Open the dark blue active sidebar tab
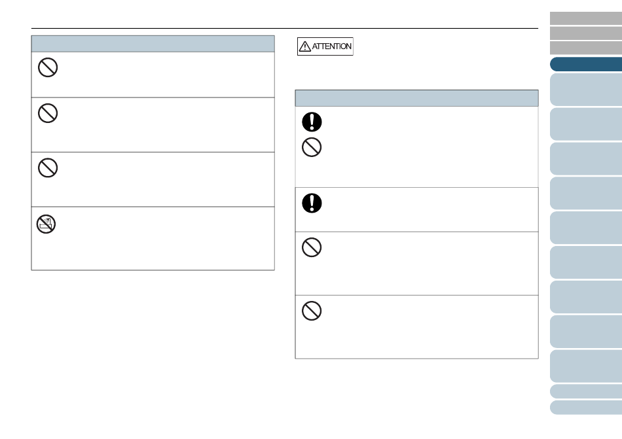The image size is (622, 439). (x=586, y=64)
